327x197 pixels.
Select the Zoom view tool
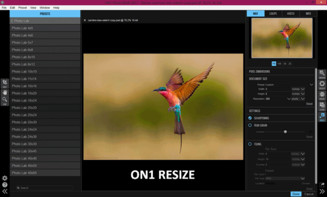pyautogui.click(x=5, y=101)
